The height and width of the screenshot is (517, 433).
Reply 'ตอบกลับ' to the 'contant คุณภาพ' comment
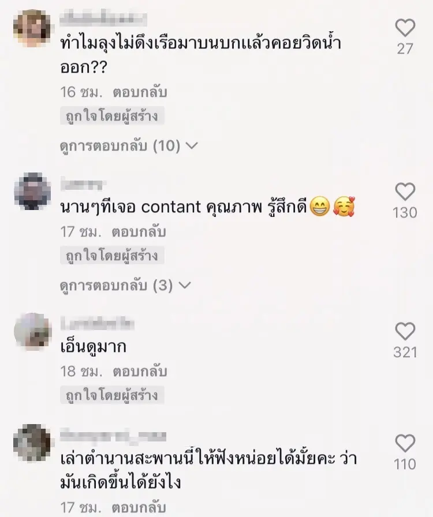[x=139, y=232]
